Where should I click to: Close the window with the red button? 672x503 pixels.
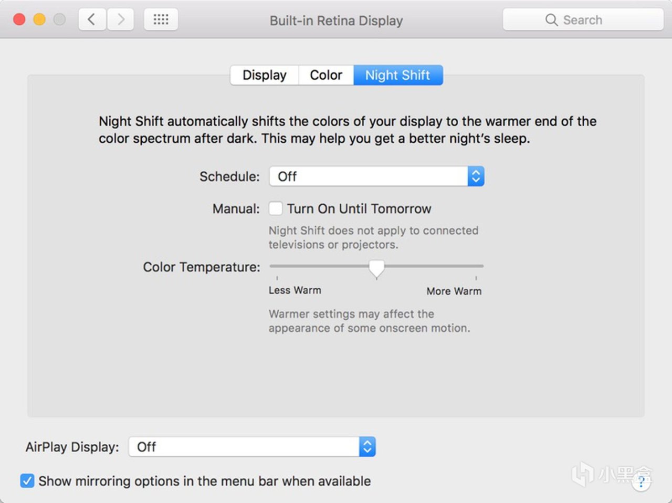point(19,20)
